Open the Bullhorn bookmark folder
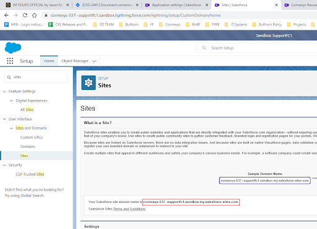Viewport: 317px width, 229px height. pyautogui.click(x=129, y=24)
